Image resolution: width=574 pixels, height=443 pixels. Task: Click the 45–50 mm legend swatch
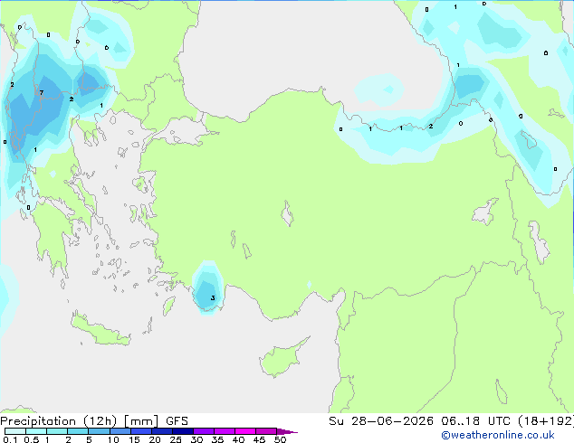(266, 431)
